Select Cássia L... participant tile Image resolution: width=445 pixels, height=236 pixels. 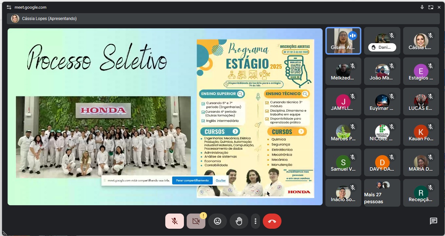[421, 41]
